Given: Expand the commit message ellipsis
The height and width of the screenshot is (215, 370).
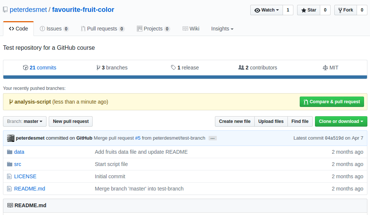Looking at the screenshot, I should point(212,138).
